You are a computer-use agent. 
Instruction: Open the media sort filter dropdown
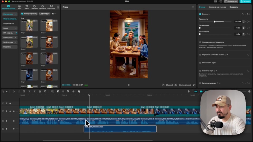point(53,14)
